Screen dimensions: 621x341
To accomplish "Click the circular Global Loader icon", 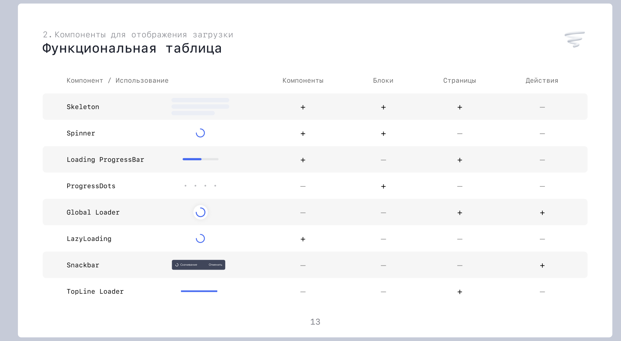I will [200, 212].
